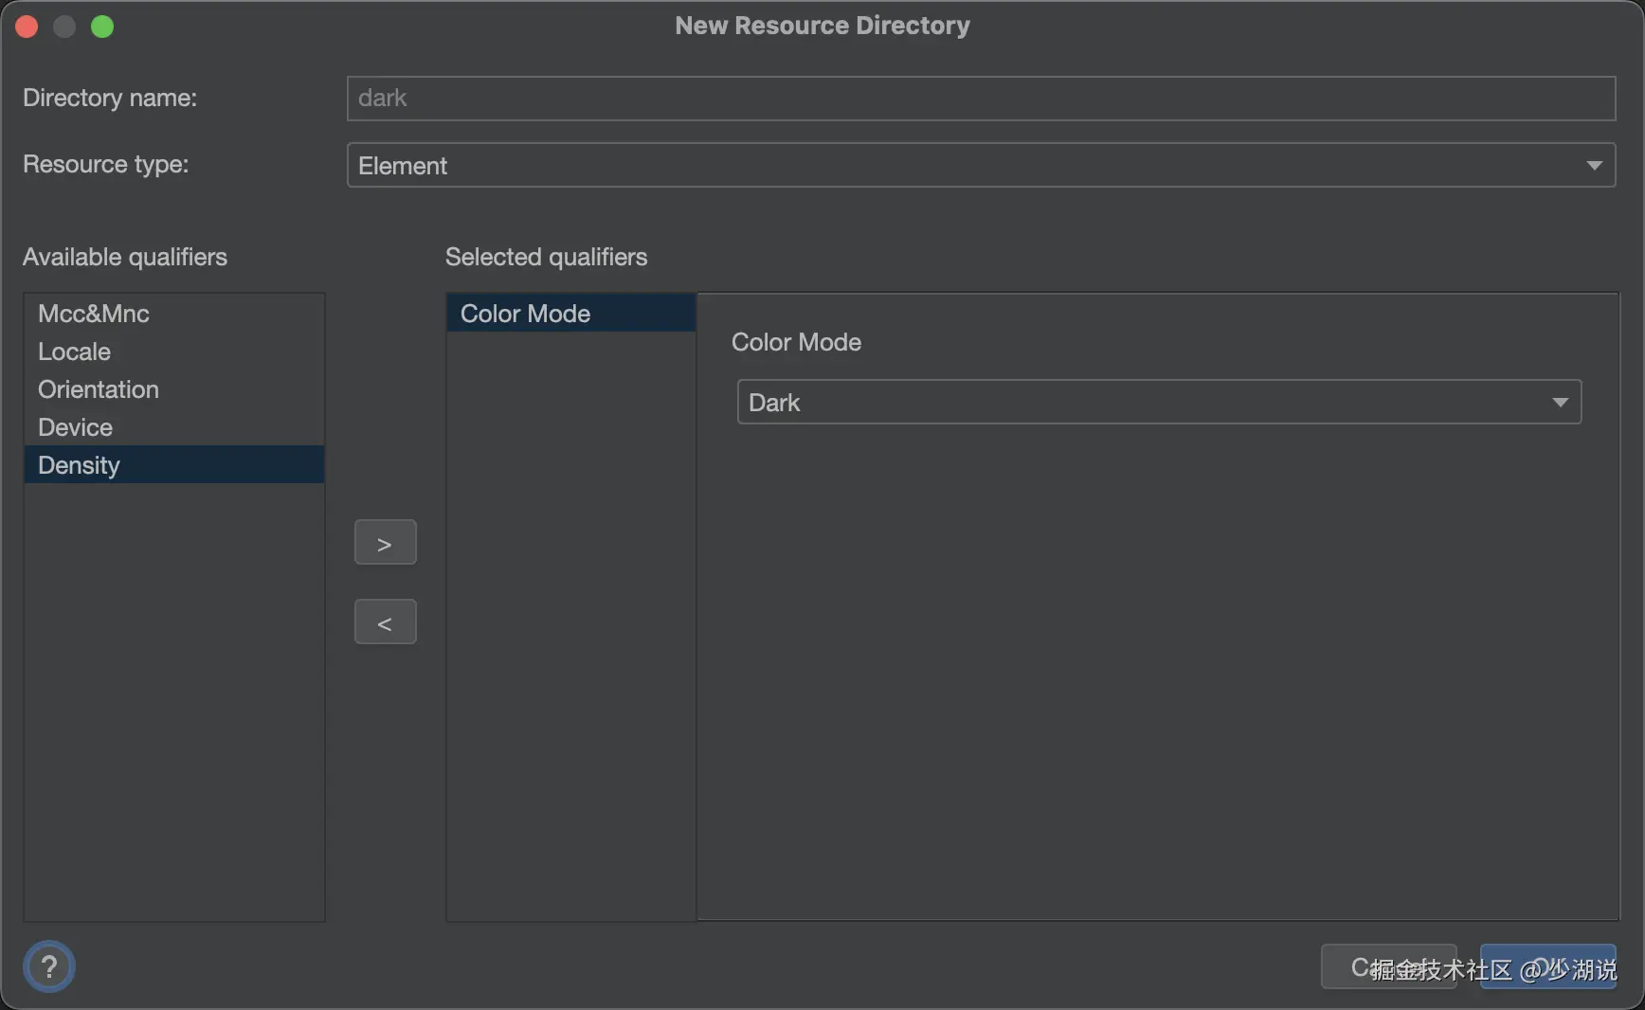The image size is (1645, 1010).
Task: Click the gray minimize window button
Action: (x=64, y=27)
